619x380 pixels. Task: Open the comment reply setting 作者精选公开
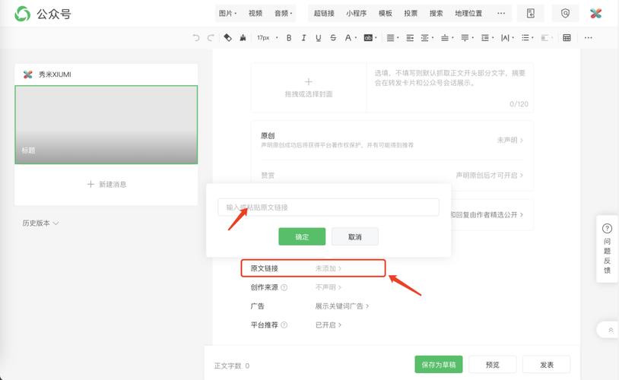pos(487,214)
